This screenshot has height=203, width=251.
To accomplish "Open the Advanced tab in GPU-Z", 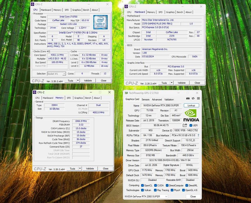I will [x=157, y=100].
